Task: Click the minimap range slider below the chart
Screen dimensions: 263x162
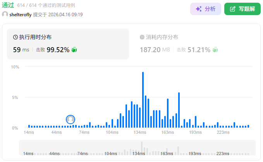Action: 137,148
